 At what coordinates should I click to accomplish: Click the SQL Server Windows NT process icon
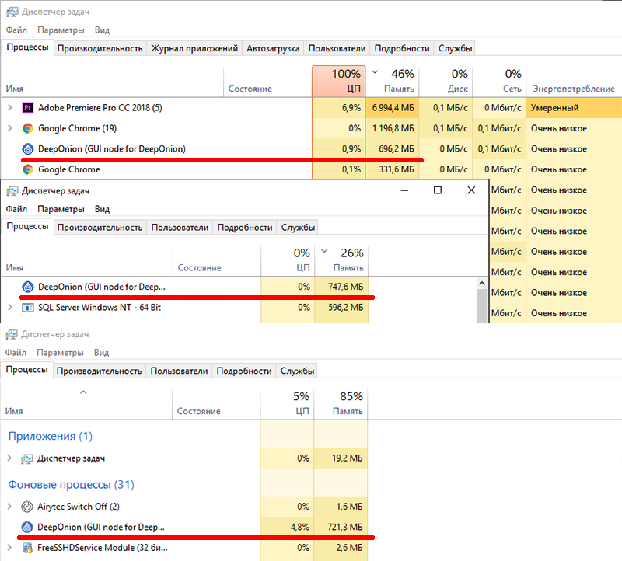point(27,307)
